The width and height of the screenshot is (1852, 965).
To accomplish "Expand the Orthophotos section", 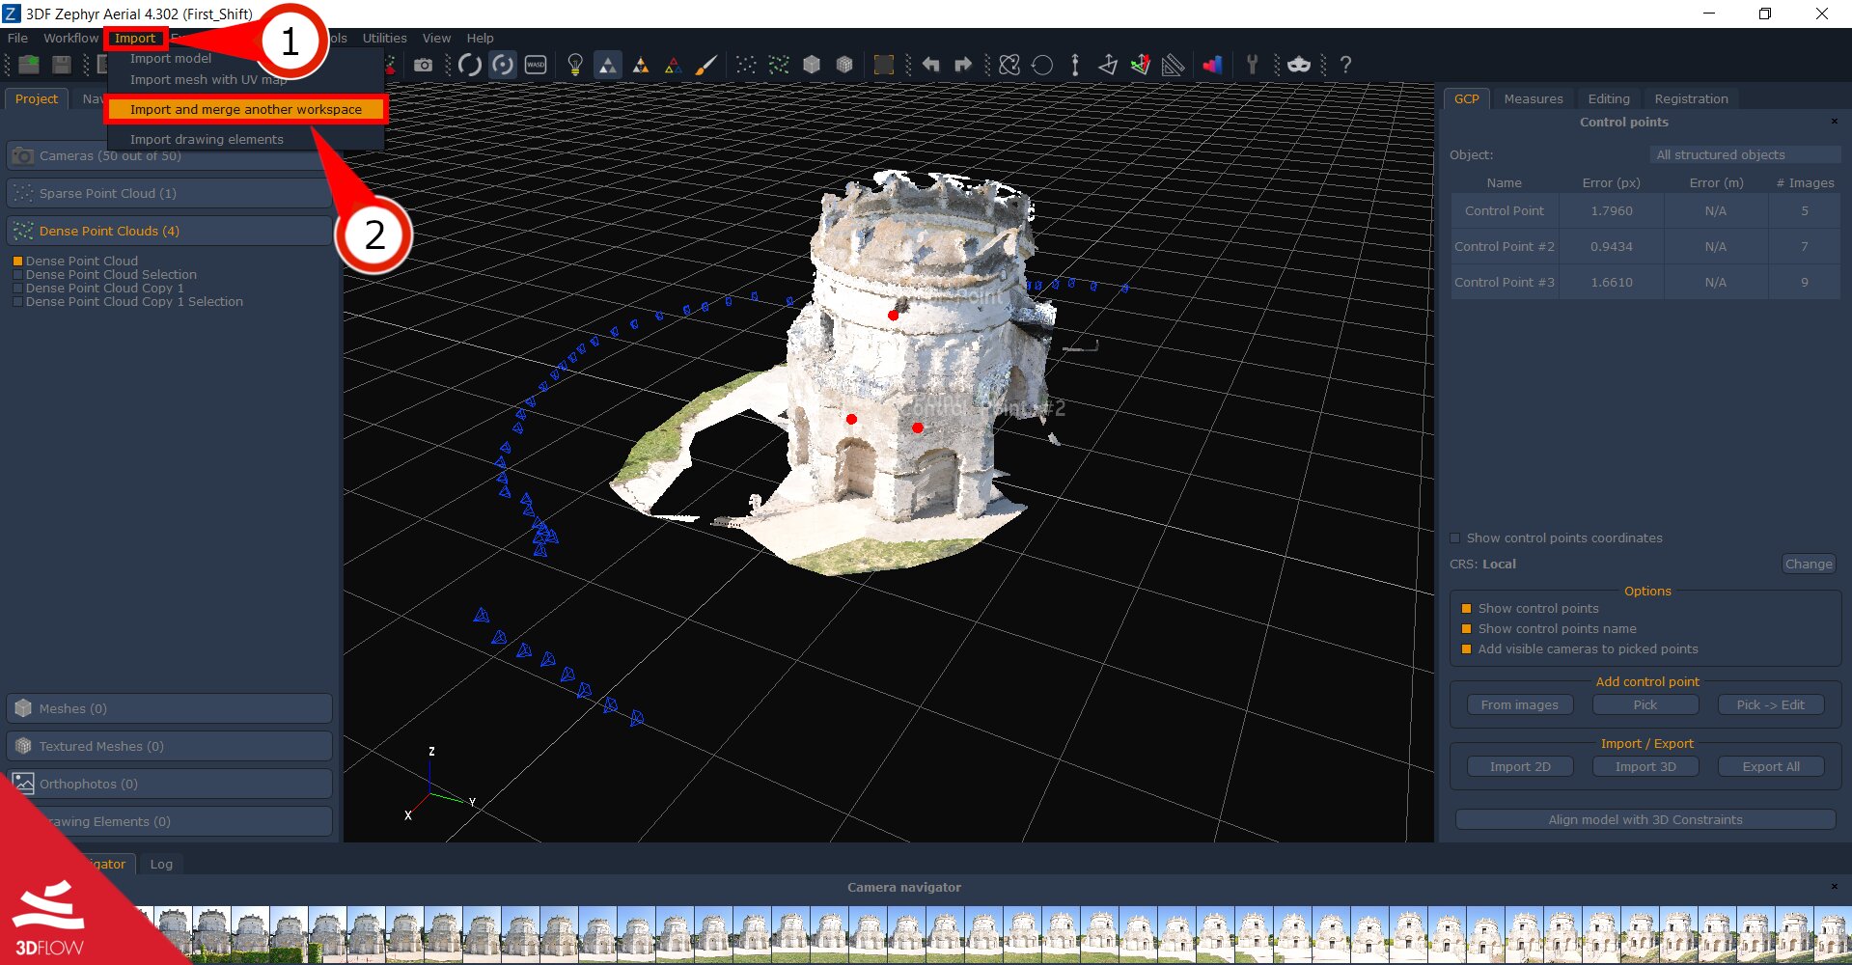I will [x=170, y=784].
